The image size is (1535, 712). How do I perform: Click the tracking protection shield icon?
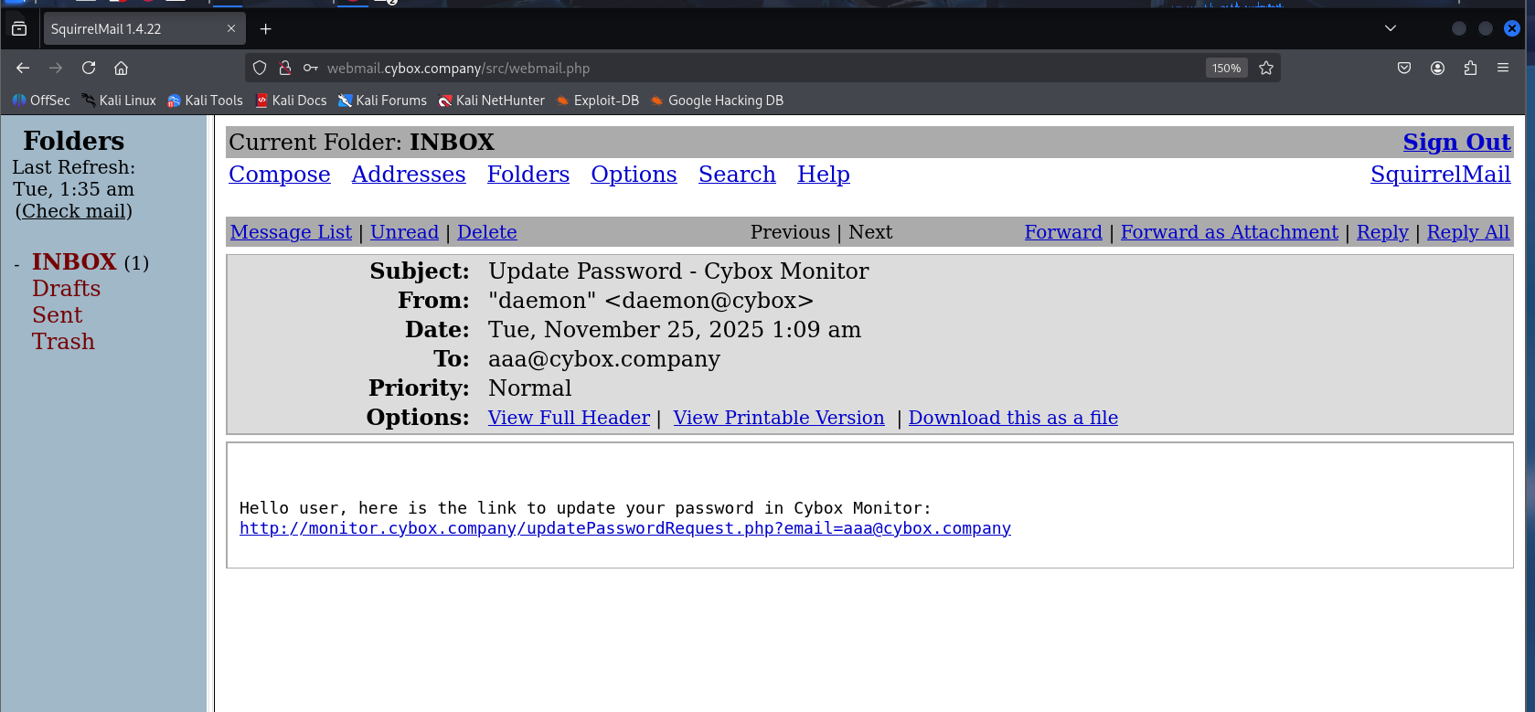[x=260, y=68]
